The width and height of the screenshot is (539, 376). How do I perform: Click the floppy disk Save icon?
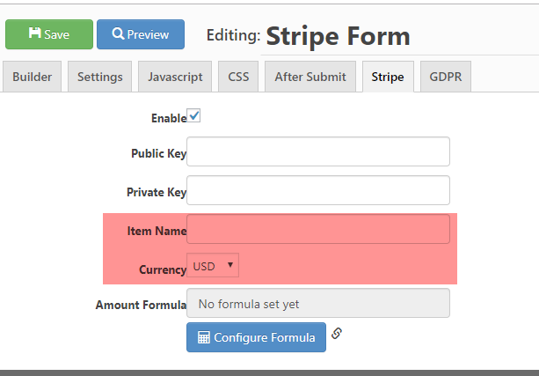[x=34, y=33]
